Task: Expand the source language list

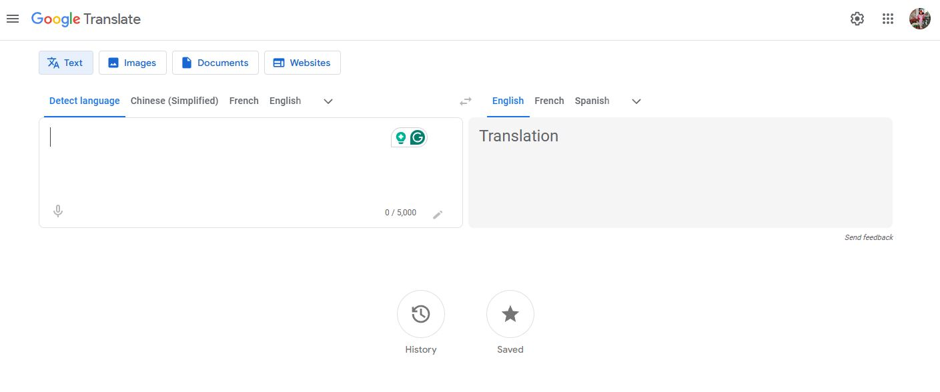Action: [328, 101]
